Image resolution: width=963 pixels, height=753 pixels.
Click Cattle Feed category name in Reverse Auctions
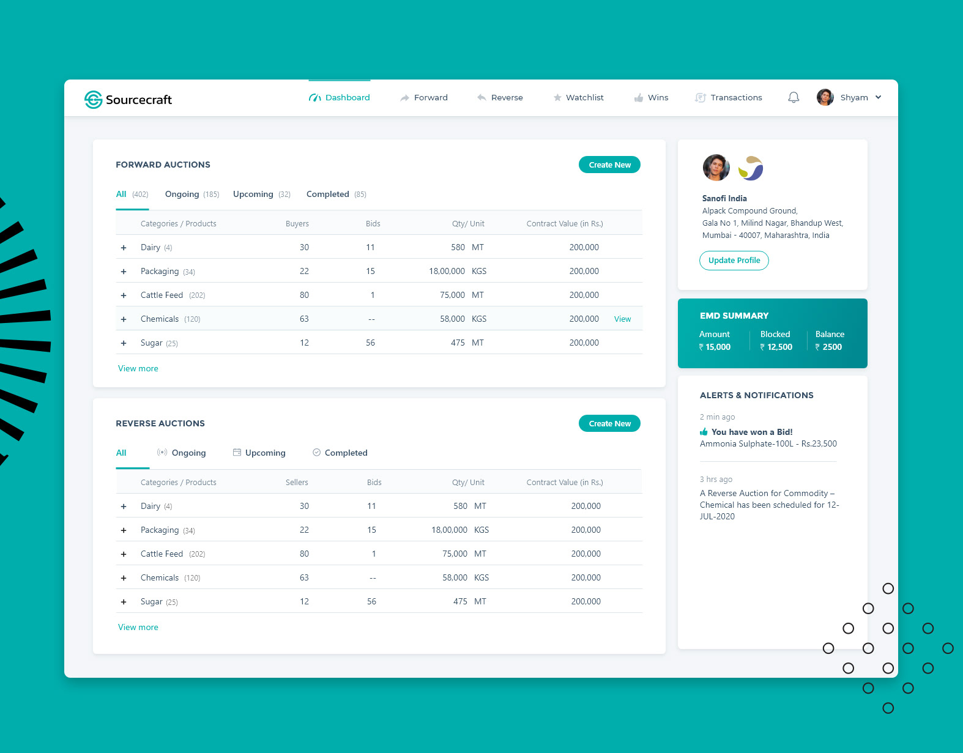(162, 554)
